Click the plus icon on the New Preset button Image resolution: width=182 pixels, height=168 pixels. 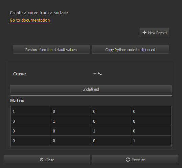(144, 32)
